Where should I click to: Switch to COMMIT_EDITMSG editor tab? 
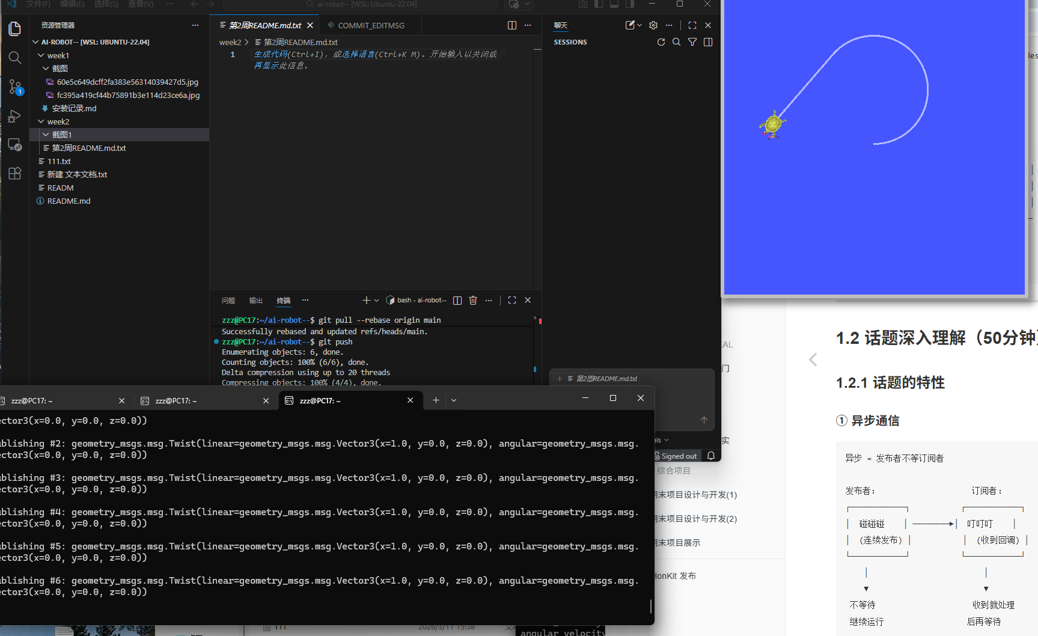point(371,25)
